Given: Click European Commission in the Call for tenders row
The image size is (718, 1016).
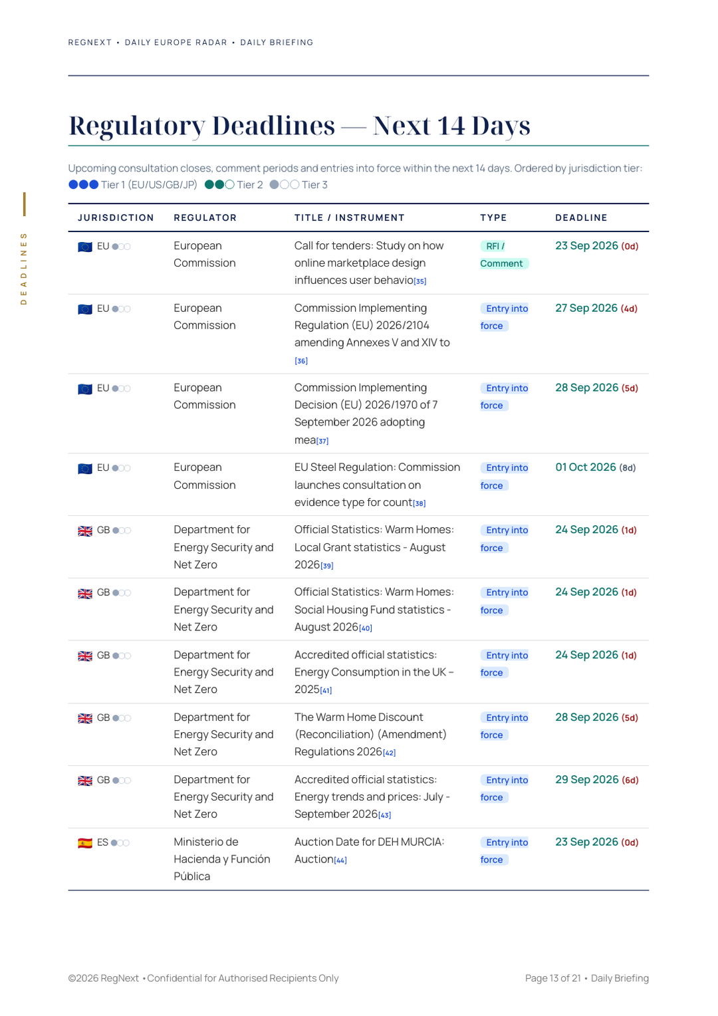Looking at the screenshot, I should (205, 255).
